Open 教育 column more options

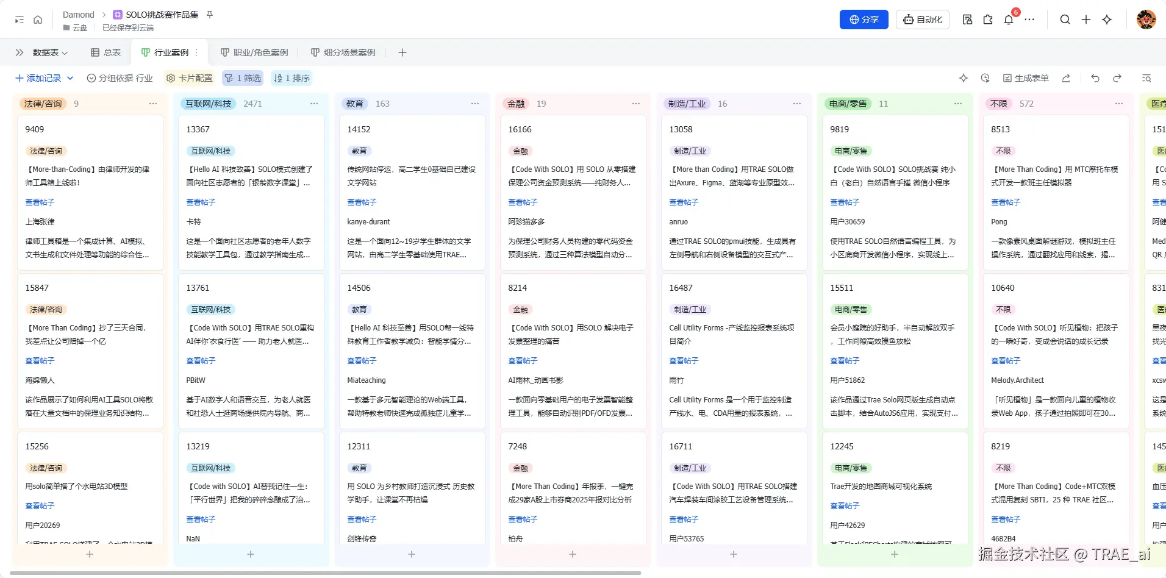tap(475, 104)
